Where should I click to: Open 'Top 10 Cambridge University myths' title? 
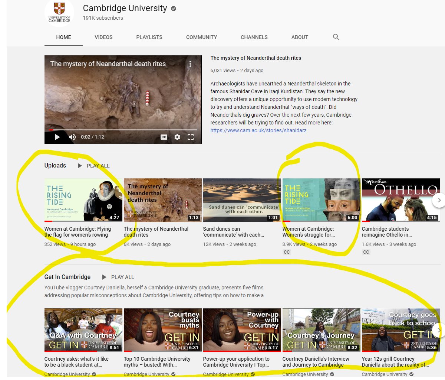157,362
